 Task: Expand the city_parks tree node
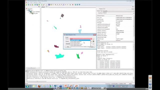(x=30, y=13)
